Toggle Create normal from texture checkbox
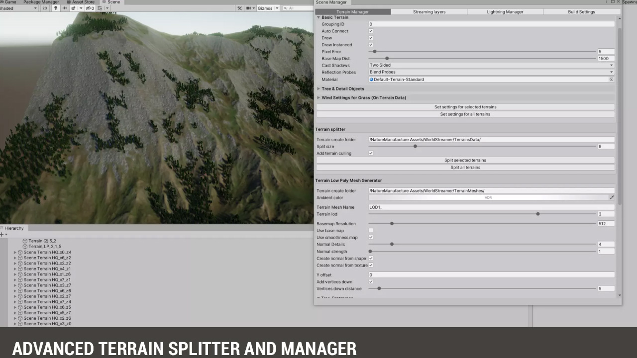Image resolution: width=637 pixels, height=358 pixels. coord(371,265)
